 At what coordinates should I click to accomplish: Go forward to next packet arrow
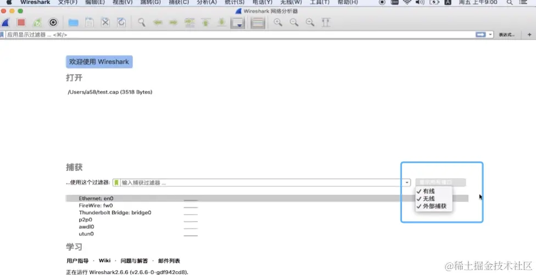pos(174,23)
